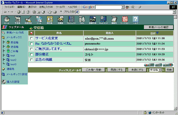Screen dimensions: 178x115
Task: Open the キャビネット cabinet icon
Action: [103, 20]
